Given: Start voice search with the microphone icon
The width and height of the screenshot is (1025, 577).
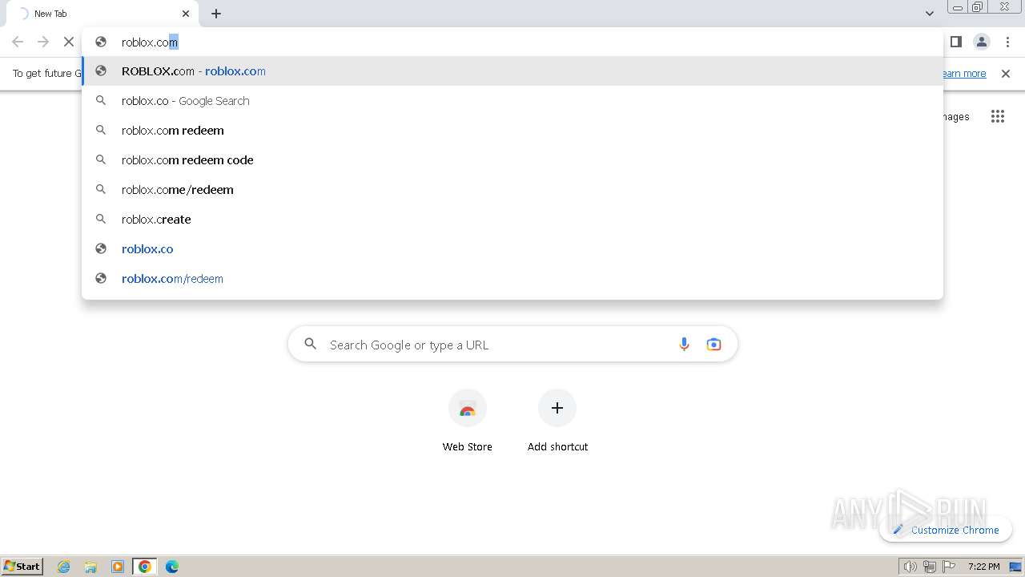Looking at the screenshot, I should pos(684,345).
